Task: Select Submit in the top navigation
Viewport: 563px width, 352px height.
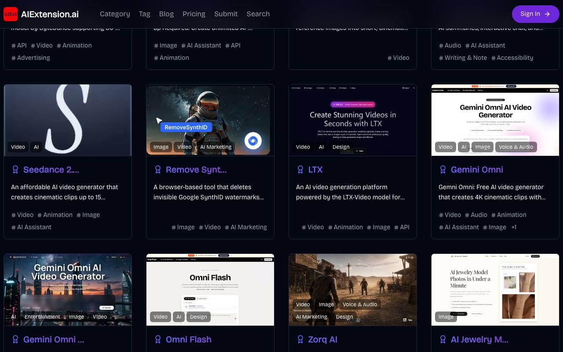Action: (226, 14)
